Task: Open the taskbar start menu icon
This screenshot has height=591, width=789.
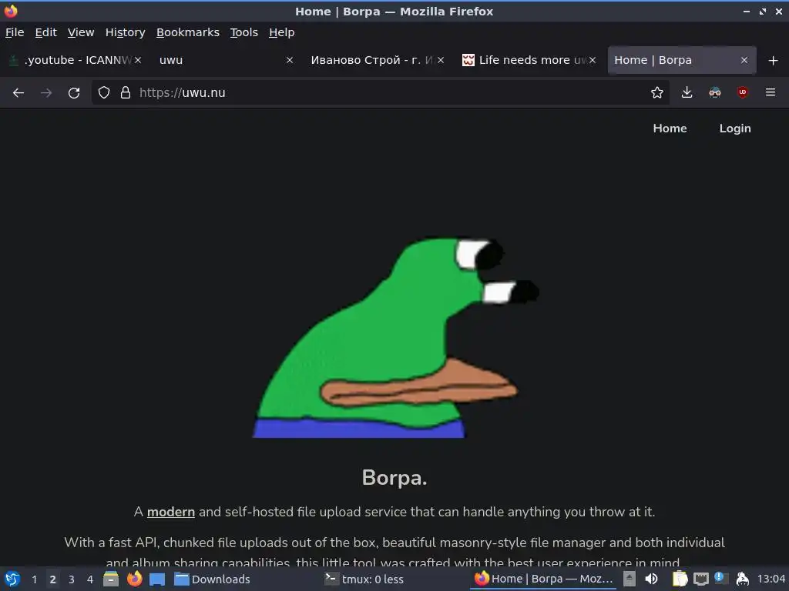Action: point(12,579)
